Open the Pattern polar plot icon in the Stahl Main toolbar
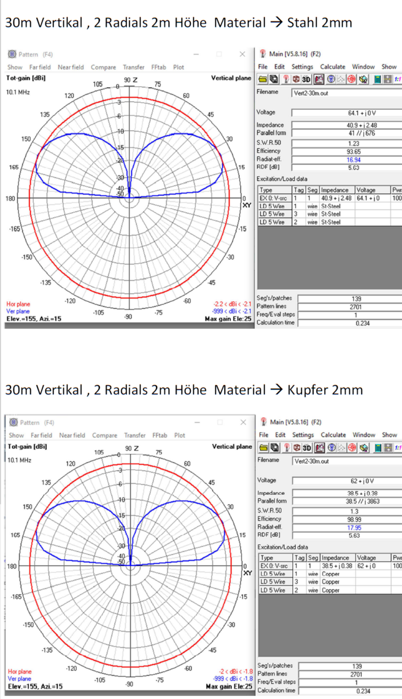 point(331,79)
